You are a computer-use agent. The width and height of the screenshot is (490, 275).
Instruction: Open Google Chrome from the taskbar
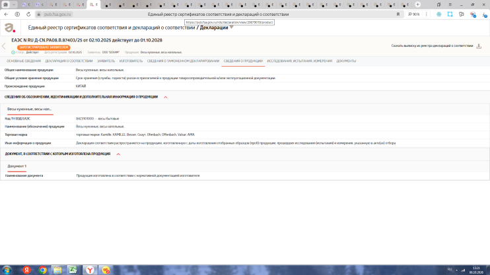pos(42,270)
